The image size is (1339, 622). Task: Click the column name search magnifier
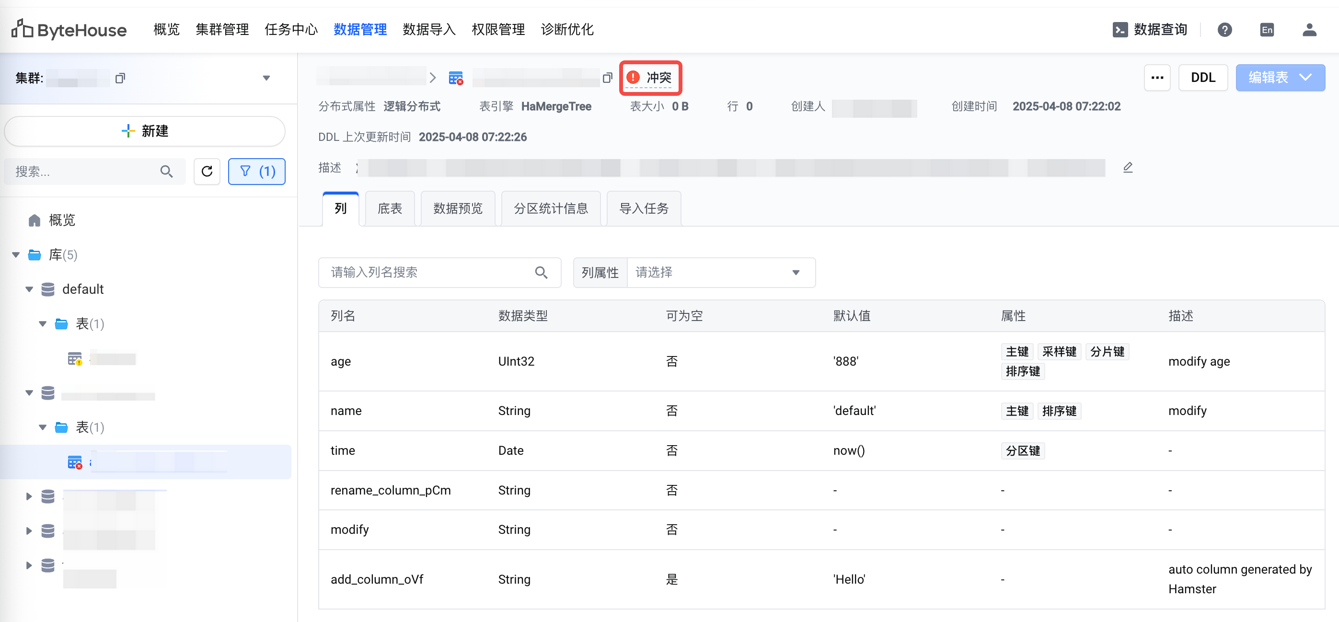click(x=541, y=272)
